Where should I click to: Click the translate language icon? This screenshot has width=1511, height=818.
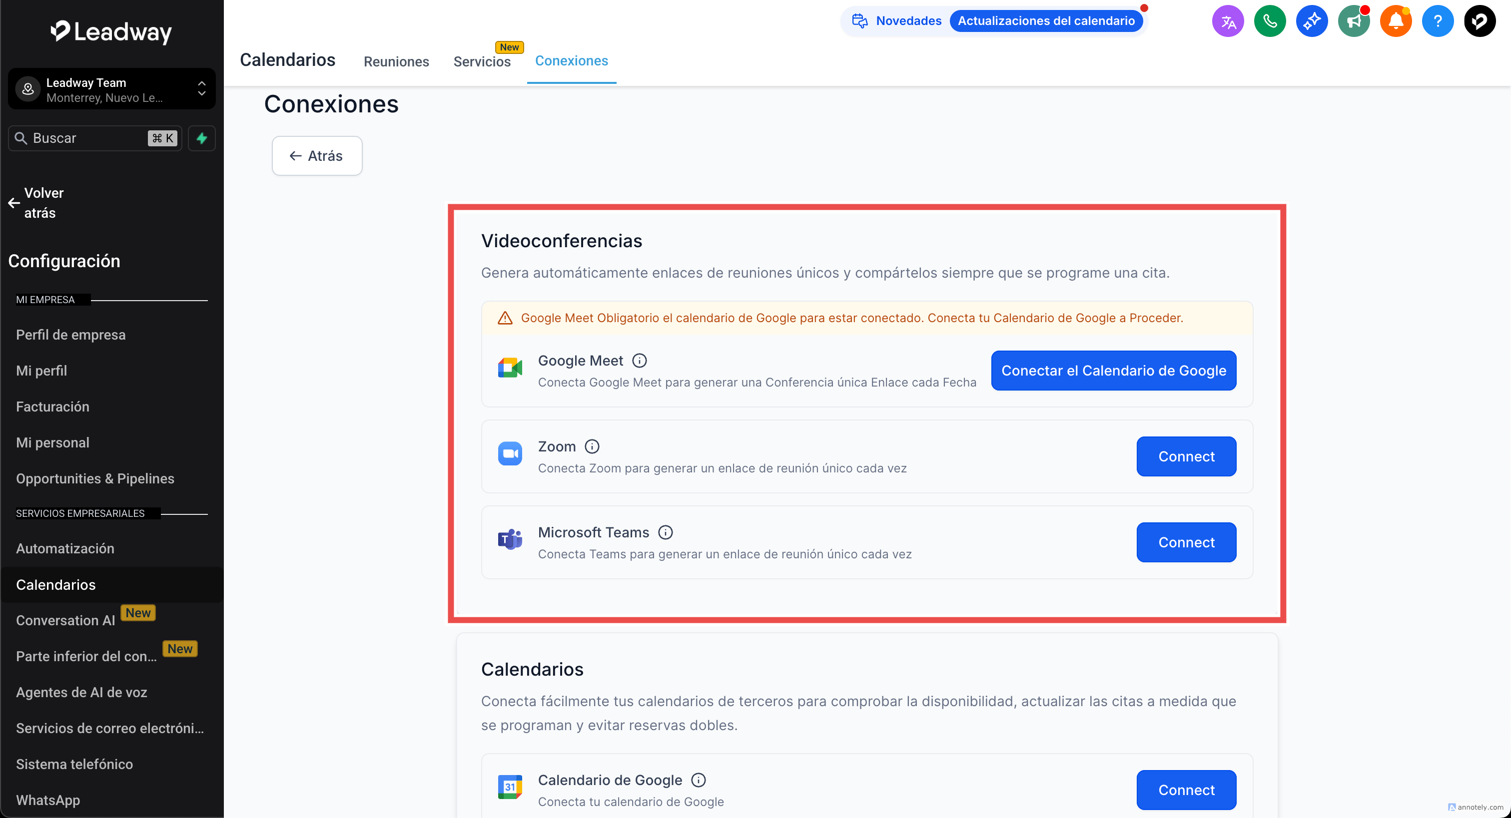tap(1228, 21)
